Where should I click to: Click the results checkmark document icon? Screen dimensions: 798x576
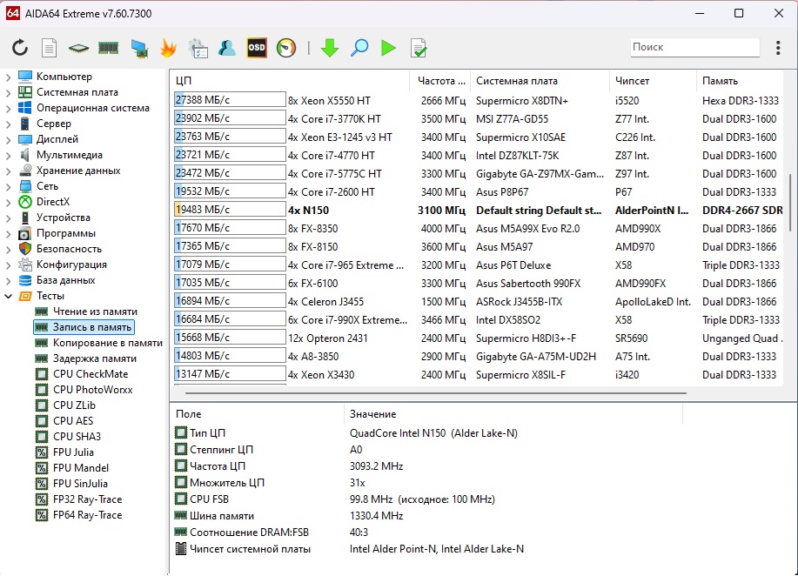tap(419, 48)
